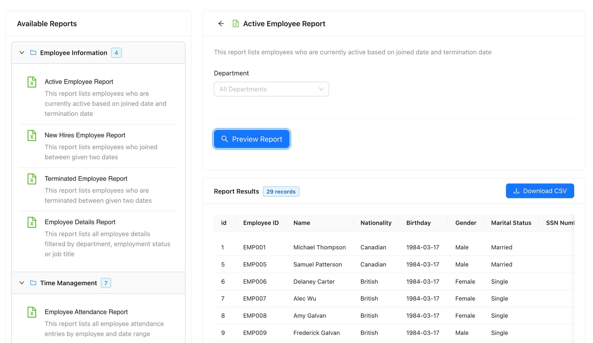Open the New Hires Employee Report
The width and height of the screenshot is (593, 343).
[x=85, y=135]
